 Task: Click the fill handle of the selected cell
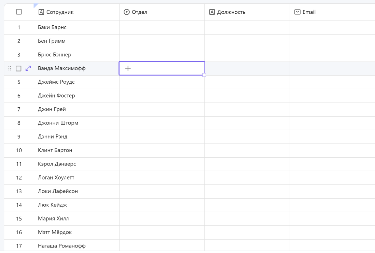click(204, 75)
